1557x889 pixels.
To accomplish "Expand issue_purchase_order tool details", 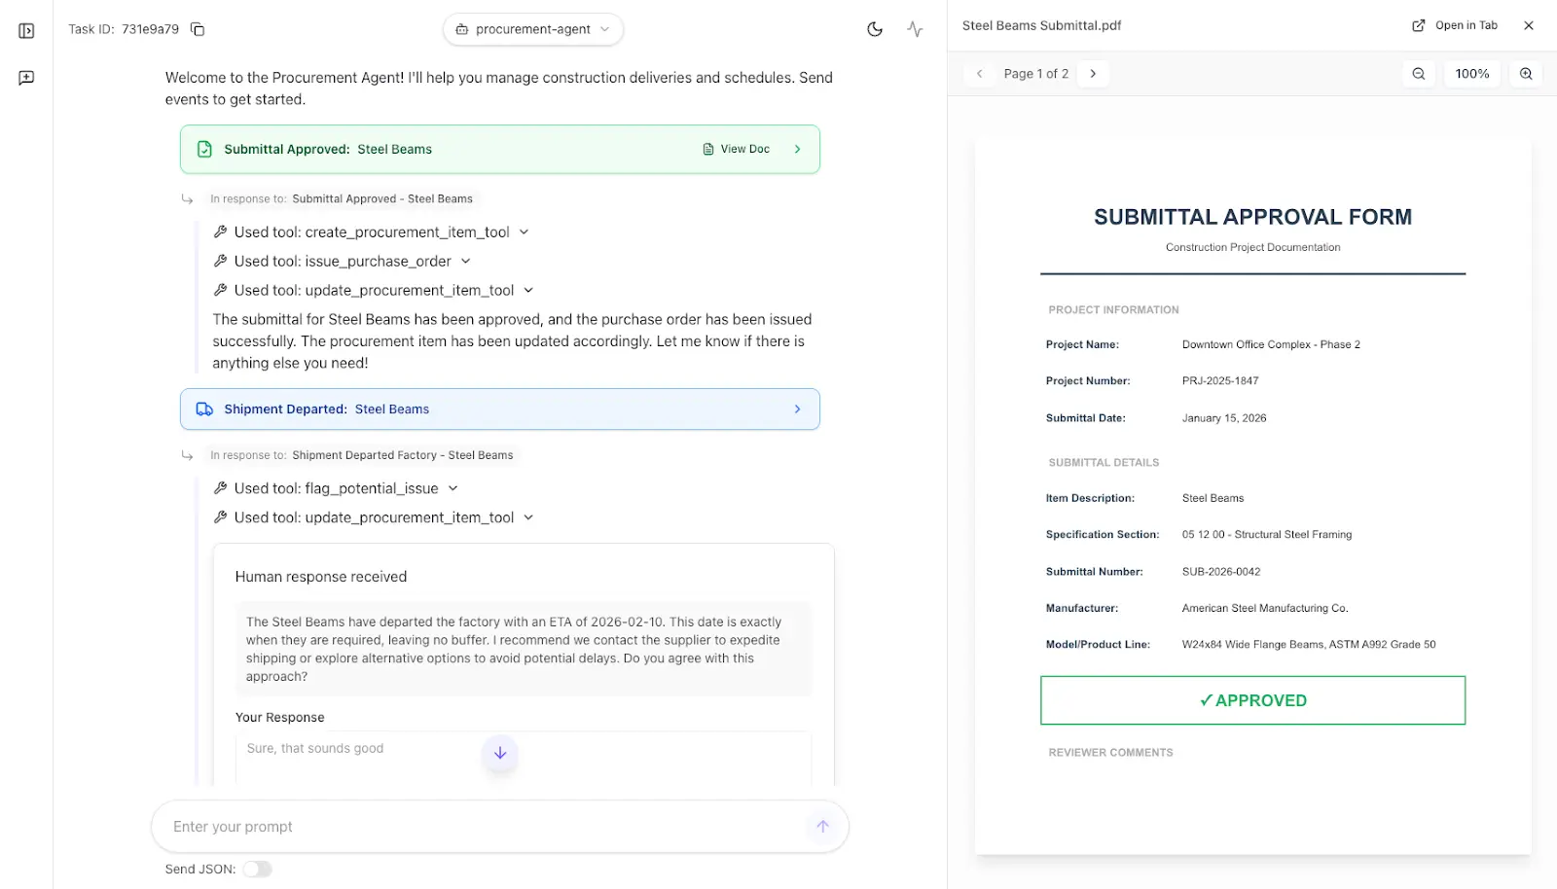I will [465, 262].
